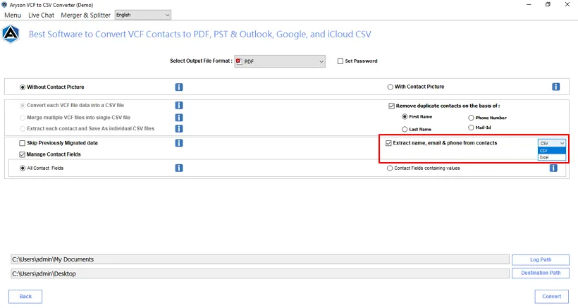Select Merge multiple VCF files radio
Viewport: 578px width, 308px height.
23,118
